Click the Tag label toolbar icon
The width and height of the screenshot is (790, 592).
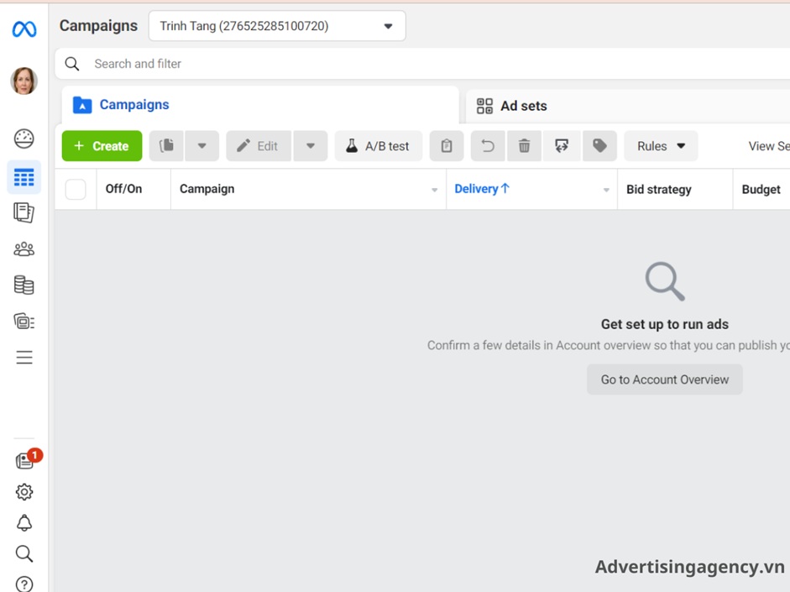click(599, 146)
